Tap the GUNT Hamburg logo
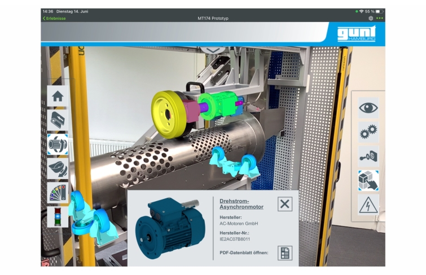The image size is (426, 275). [357, 33]
